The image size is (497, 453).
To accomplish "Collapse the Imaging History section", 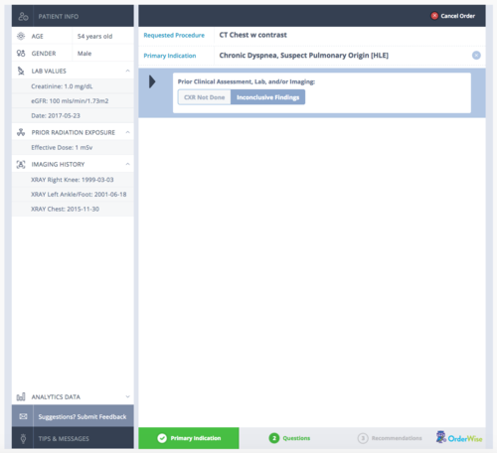I will (x=127, y=164).
